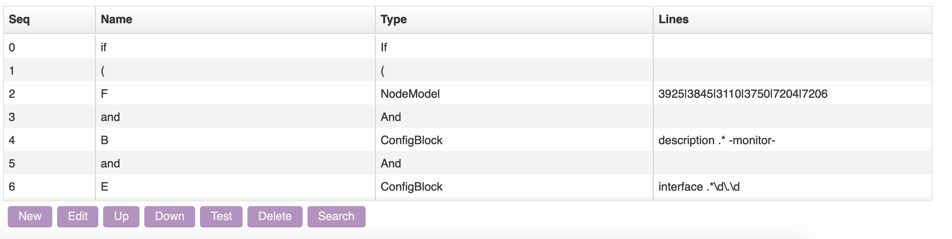Viewport: 952px width, 239px height.
Task: Click the Down button
Action: 169,216
